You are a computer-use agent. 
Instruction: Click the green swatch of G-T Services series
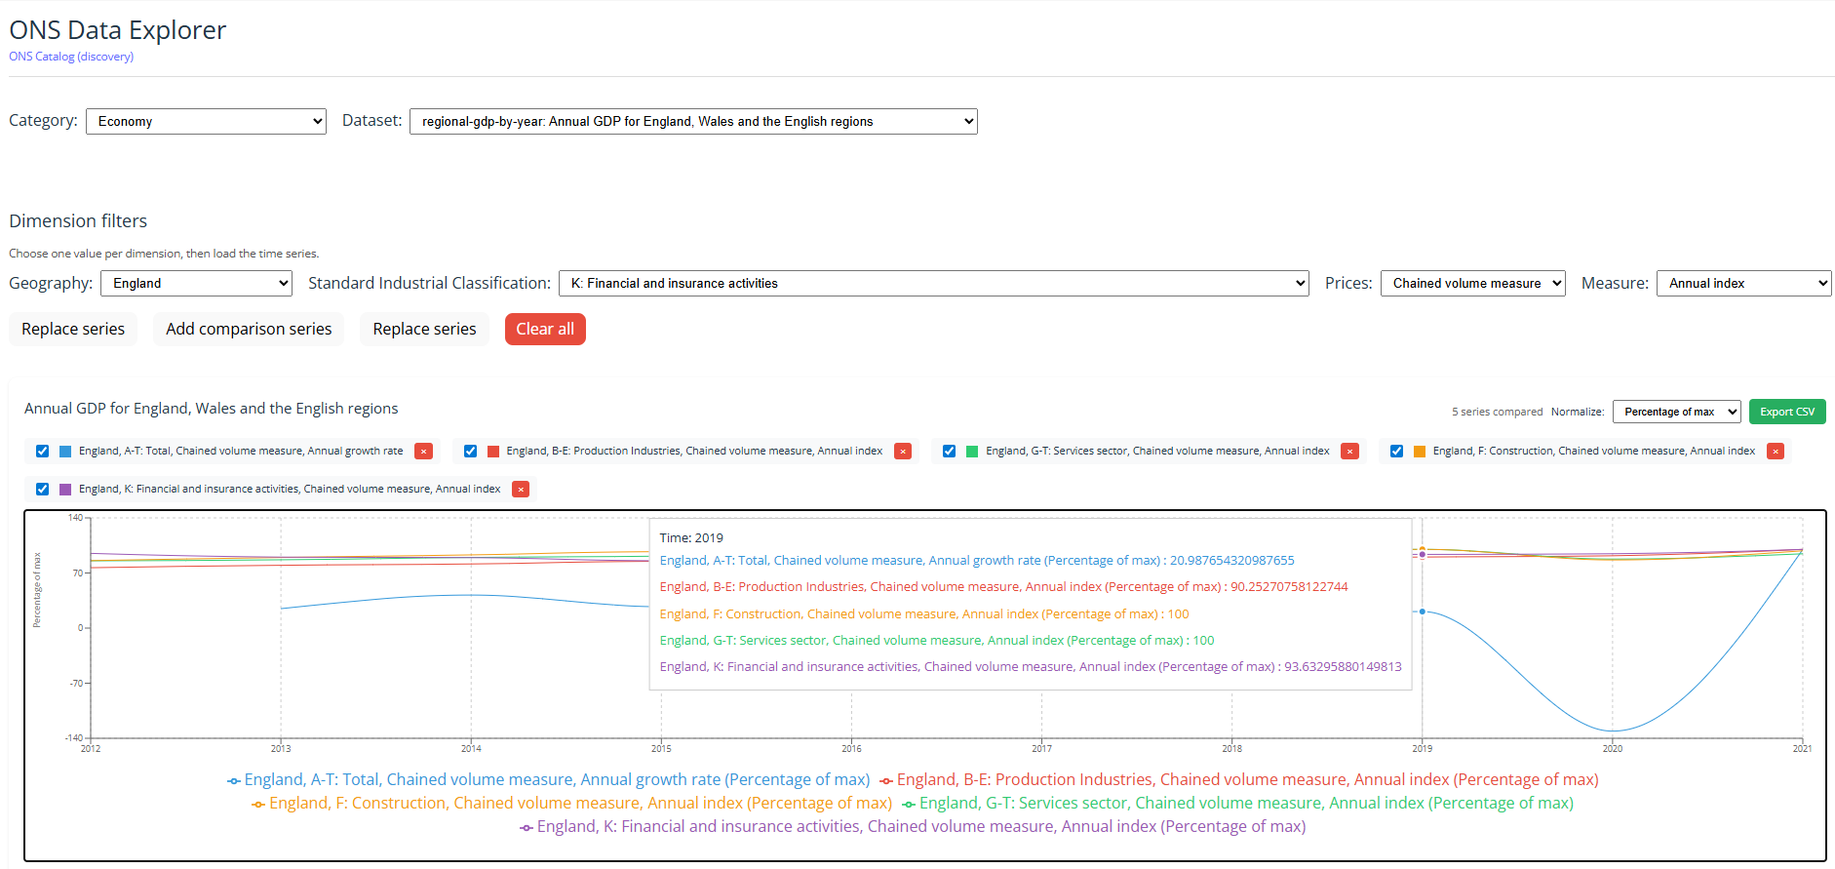(x=972, y=452)
